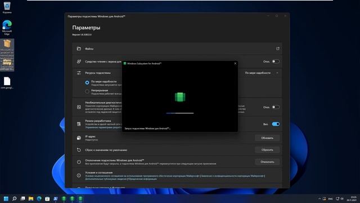Turn off the Режим разработчика switch
This screenshot has width=360, height=203.
click(276, 124)
